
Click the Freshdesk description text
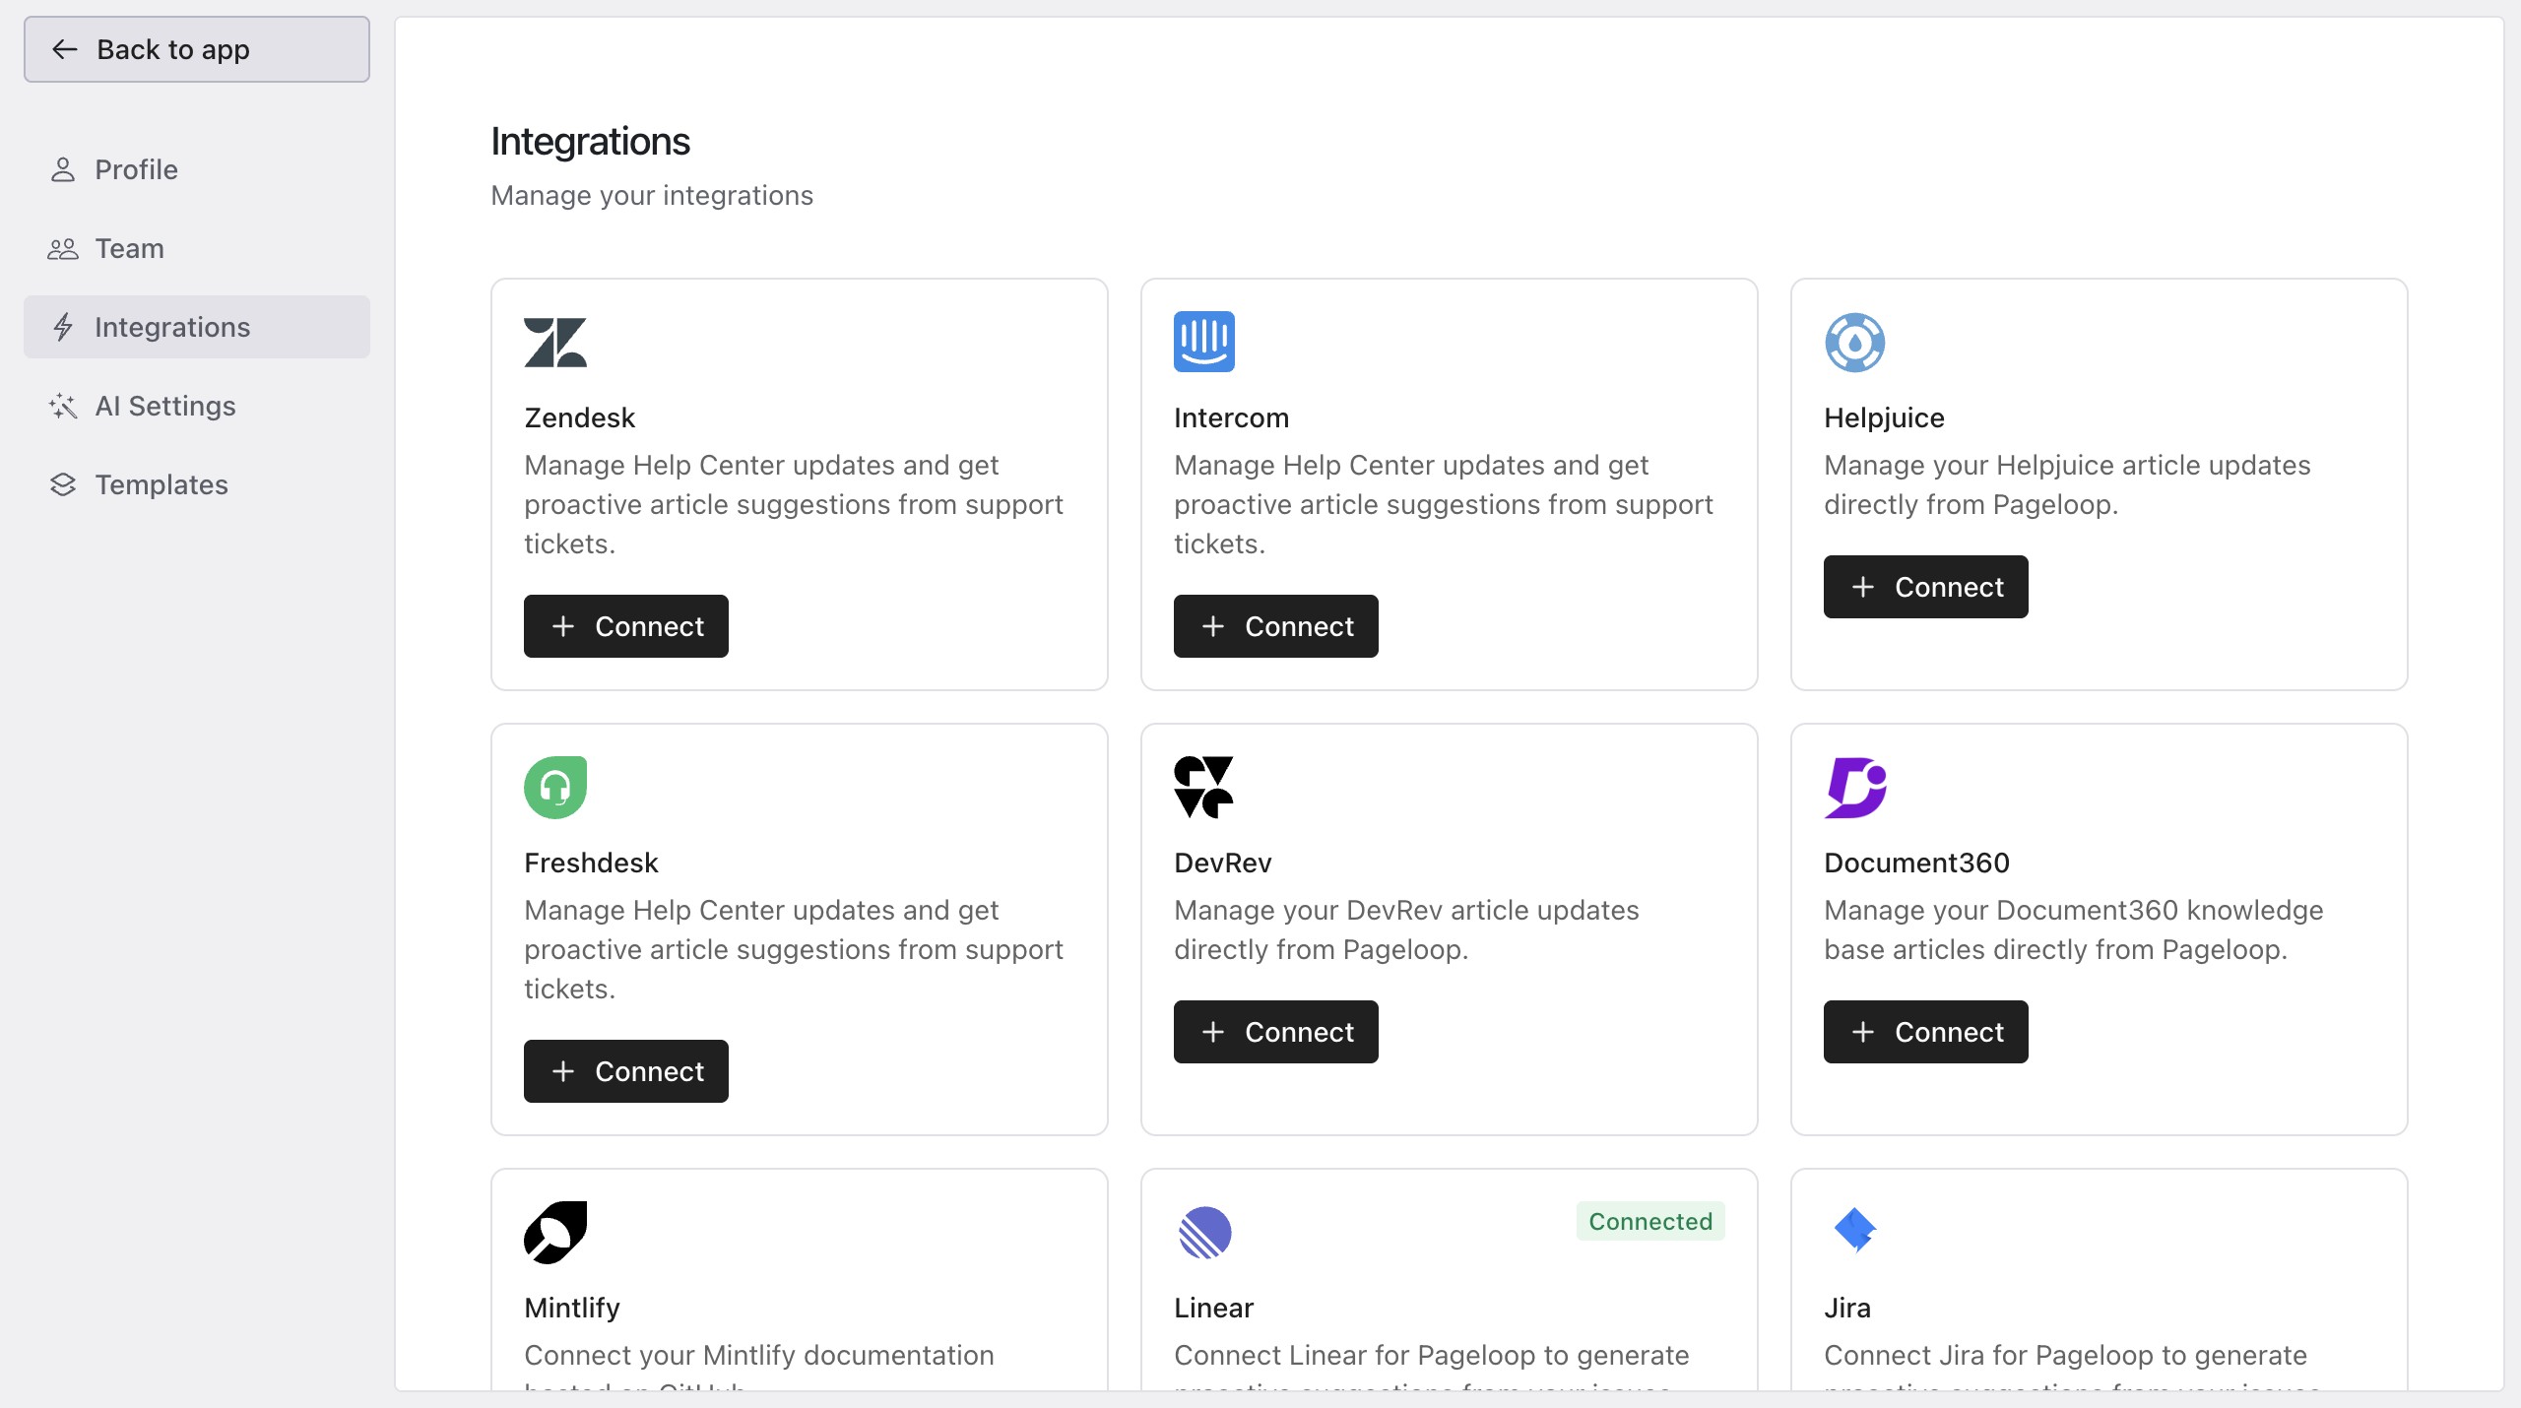pos(794,949)
